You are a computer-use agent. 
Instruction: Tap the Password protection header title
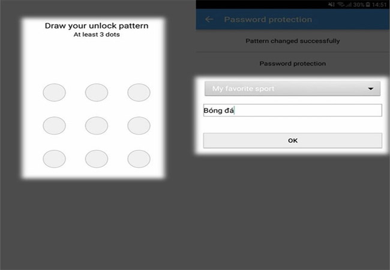pos(268,20)
